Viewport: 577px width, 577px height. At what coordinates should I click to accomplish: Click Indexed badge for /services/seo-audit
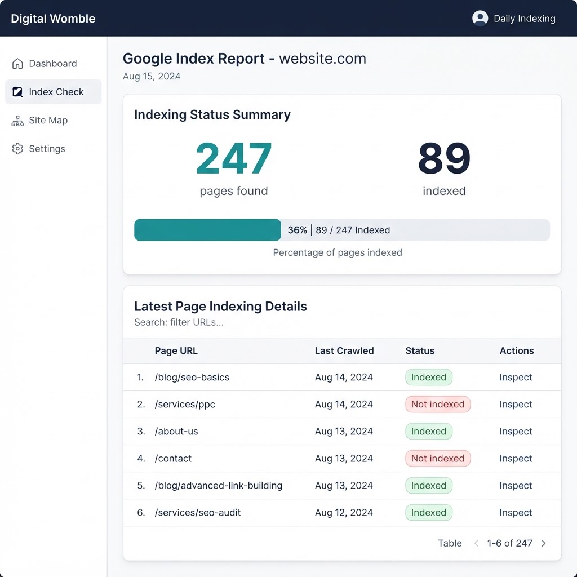pyautogui.click(x=429, y=513)
